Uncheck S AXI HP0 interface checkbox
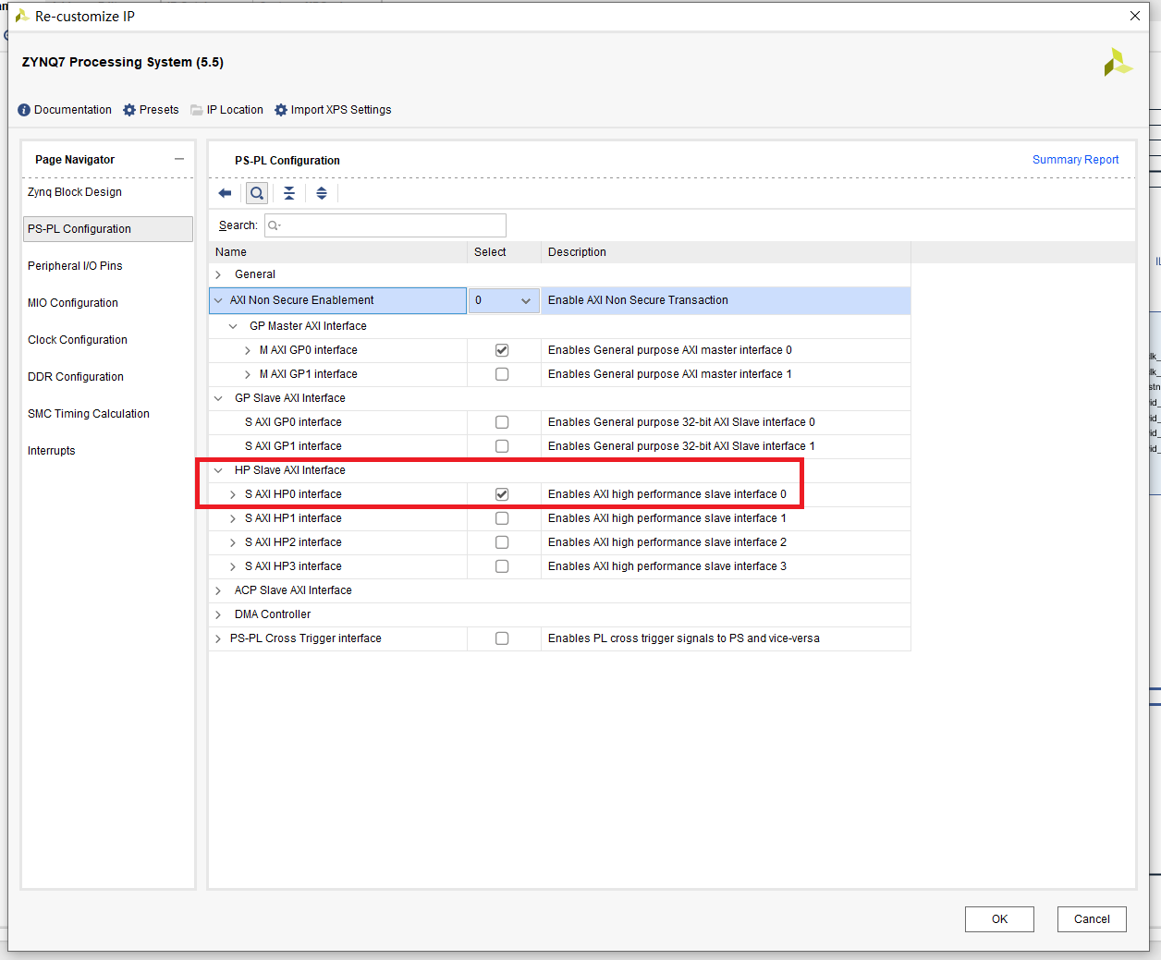 [x=502, y=494]
